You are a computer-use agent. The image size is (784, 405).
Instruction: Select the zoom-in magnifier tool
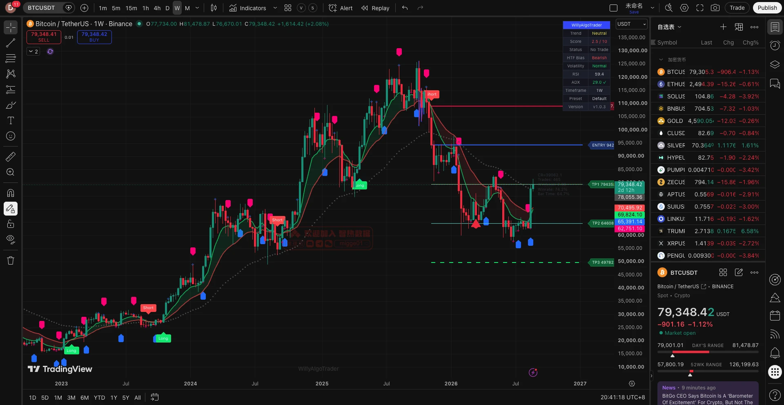[x=11, y=172]
